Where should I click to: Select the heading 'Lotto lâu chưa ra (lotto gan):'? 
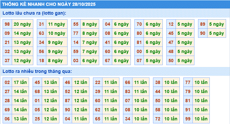click(34, 13)
